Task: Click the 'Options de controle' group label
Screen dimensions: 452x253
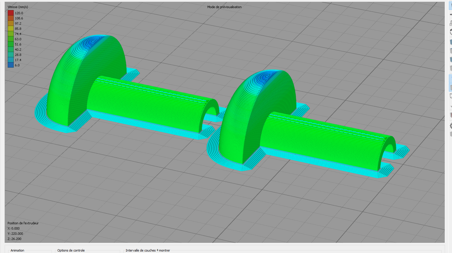Action: 71,250
